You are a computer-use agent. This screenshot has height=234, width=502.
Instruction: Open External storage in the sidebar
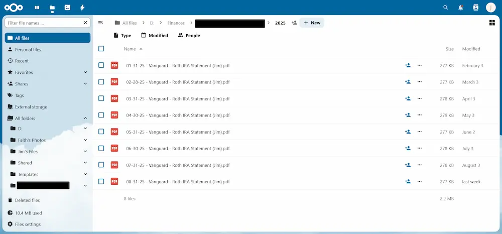pos(47,107)
